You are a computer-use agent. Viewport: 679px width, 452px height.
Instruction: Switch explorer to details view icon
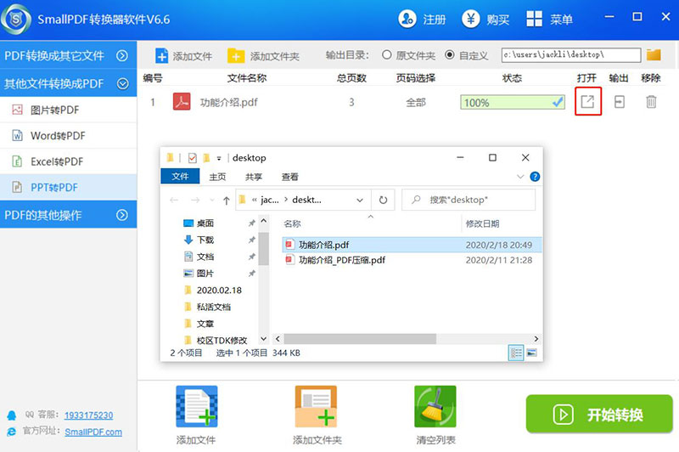click(516, 353)
